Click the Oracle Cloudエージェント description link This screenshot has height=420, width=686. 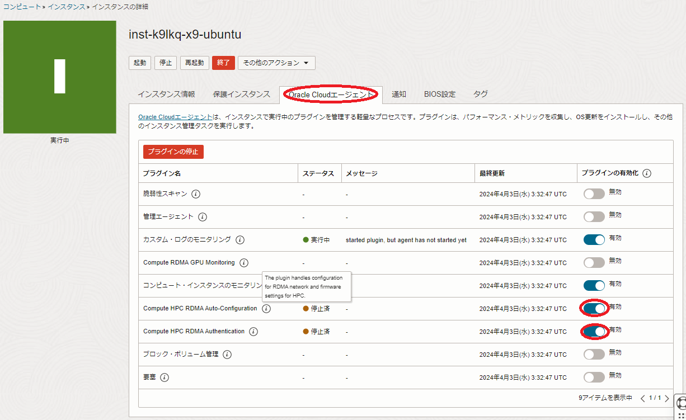tap(175, 117)
